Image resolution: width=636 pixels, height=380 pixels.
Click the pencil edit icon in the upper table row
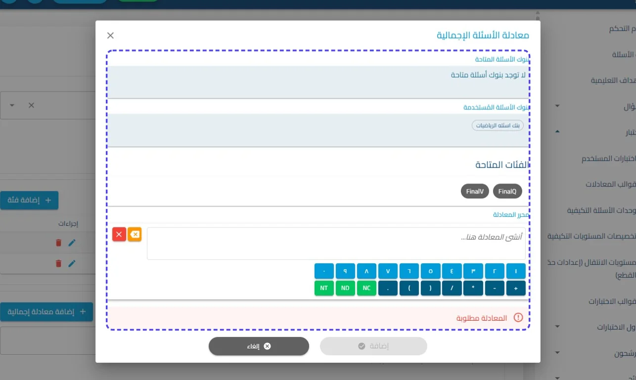pyautogui.click(x=72, y=242)
